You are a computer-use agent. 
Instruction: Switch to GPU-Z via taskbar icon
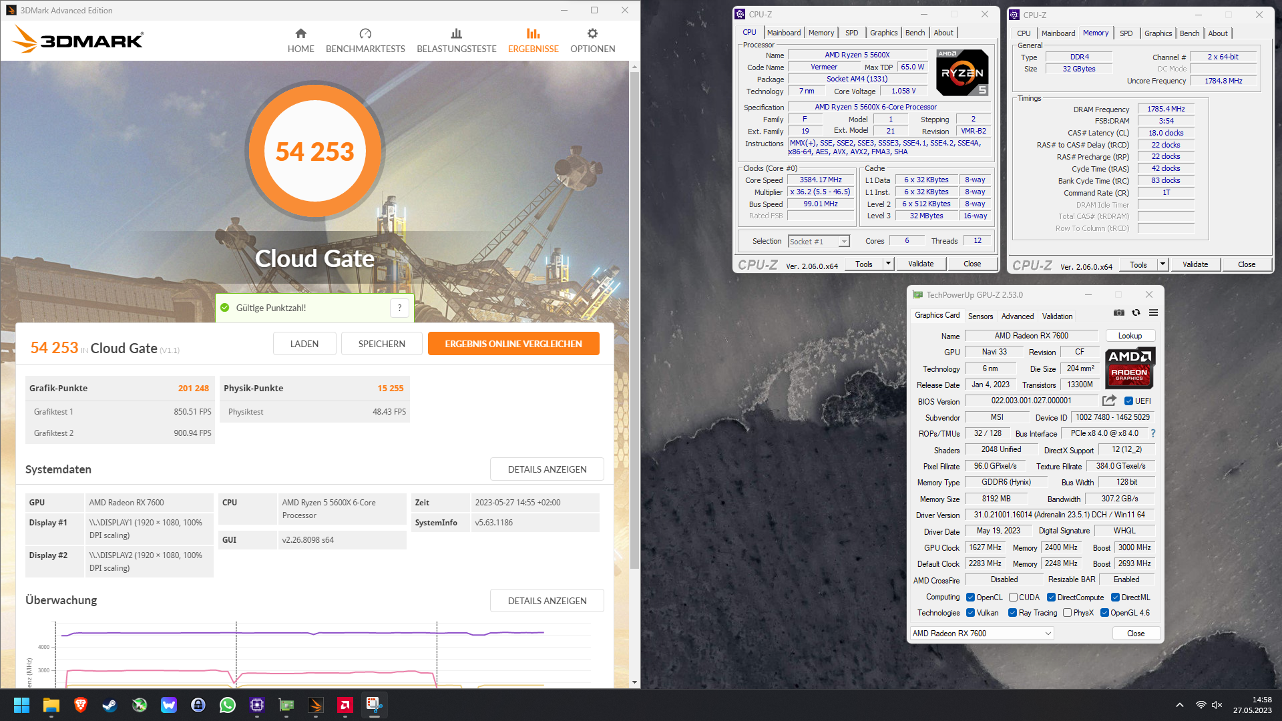pyautogui.click(x=286, y=705)
